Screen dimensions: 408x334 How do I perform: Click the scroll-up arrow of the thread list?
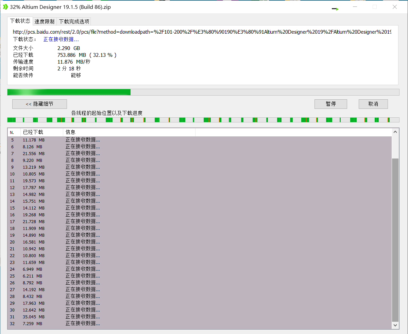pos(395,132)
